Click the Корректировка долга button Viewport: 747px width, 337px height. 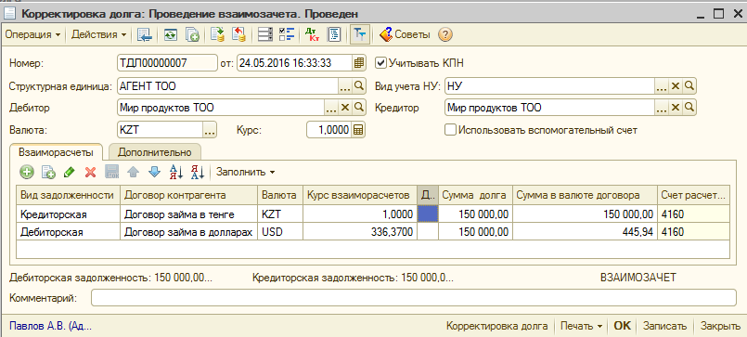tap(496, 326)
